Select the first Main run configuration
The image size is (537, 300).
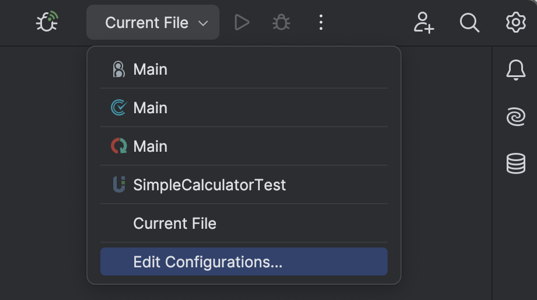[244, 69]
